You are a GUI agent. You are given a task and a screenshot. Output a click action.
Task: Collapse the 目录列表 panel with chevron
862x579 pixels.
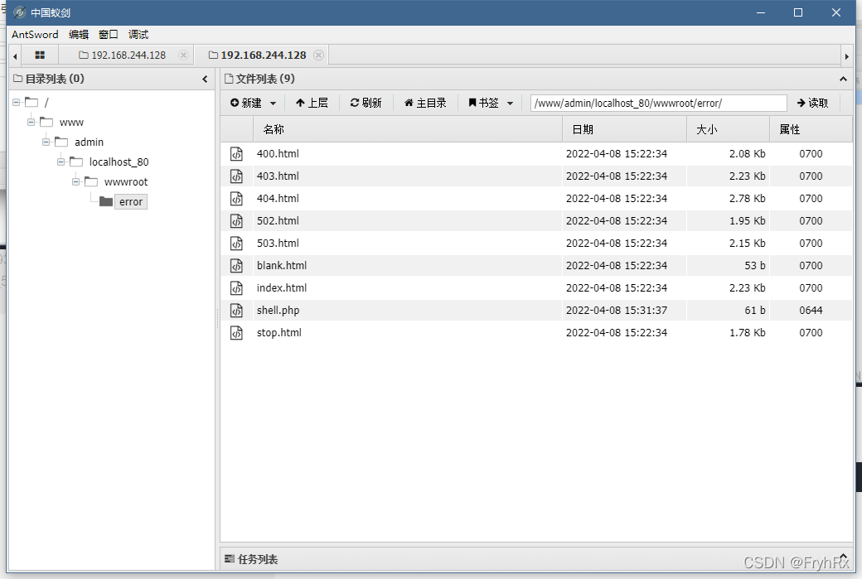click(205, 79)
